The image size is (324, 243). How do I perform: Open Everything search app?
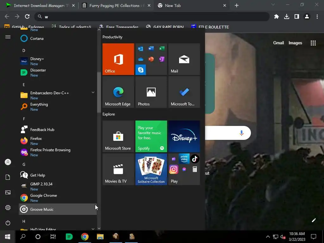click(x=58, y=107)
